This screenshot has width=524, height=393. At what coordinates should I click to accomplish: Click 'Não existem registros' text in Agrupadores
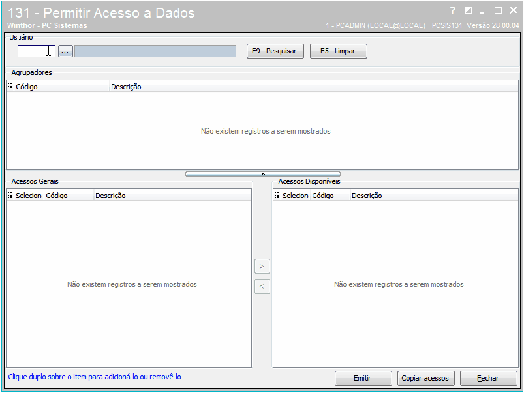click(266, 131)
